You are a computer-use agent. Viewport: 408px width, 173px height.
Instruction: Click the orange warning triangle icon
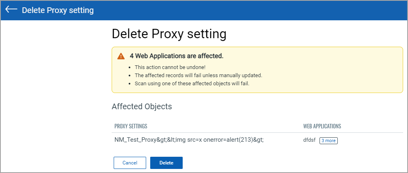pos(121,56)
